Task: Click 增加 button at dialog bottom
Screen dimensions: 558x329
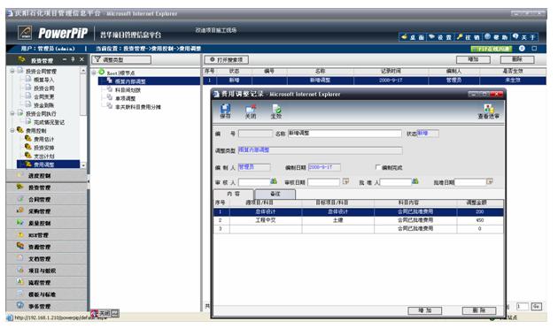Action: click(424, 310)
